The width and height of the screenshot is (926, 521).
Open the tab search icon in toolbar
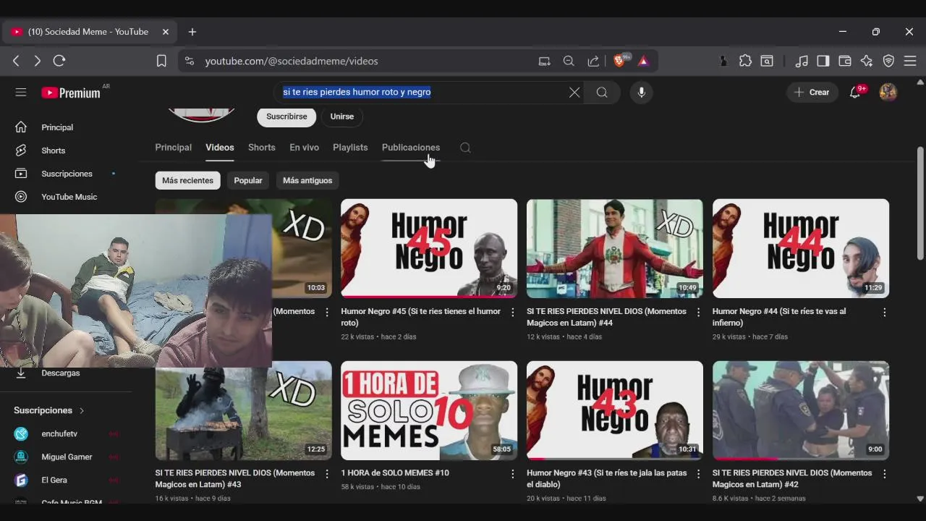pyautogui.click(x=767, y=61)
